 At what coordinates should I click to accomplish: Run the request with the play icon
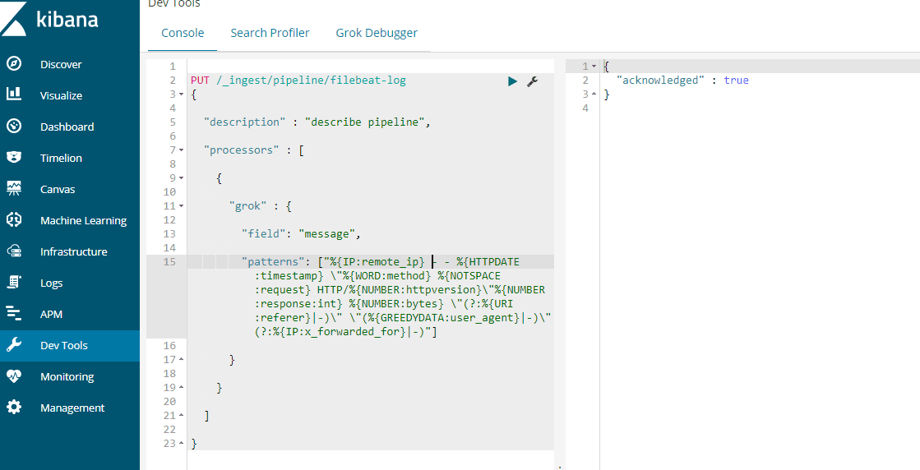(x=513, y=81)
